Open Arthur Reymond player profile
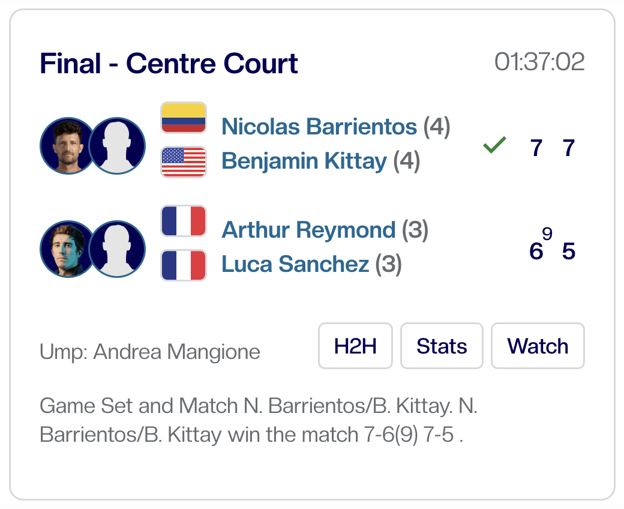The height and width of the screenshot is (509, 624). 308,230
